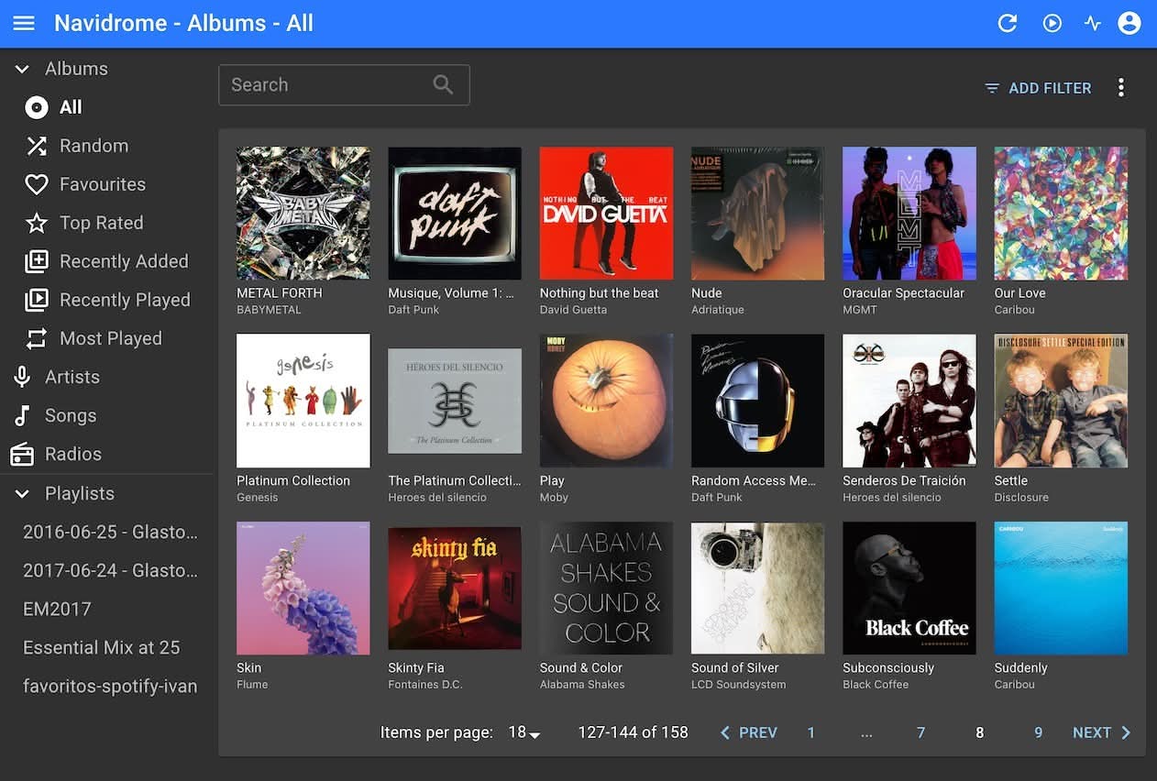Jump to page 9 of albums
This screenshot has height=781, width=1157.
click(x=1038, y=732)
